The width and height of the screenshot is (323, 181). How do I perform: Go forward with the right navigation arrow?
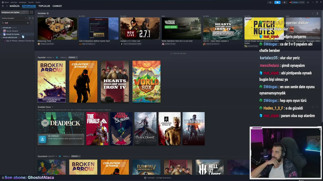point(7,6)
